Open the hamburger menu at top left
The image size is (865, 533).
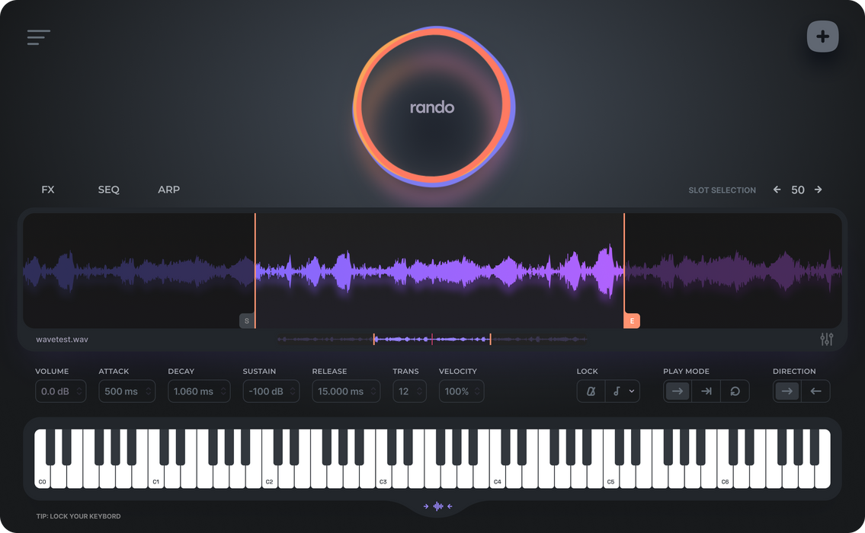38,37
